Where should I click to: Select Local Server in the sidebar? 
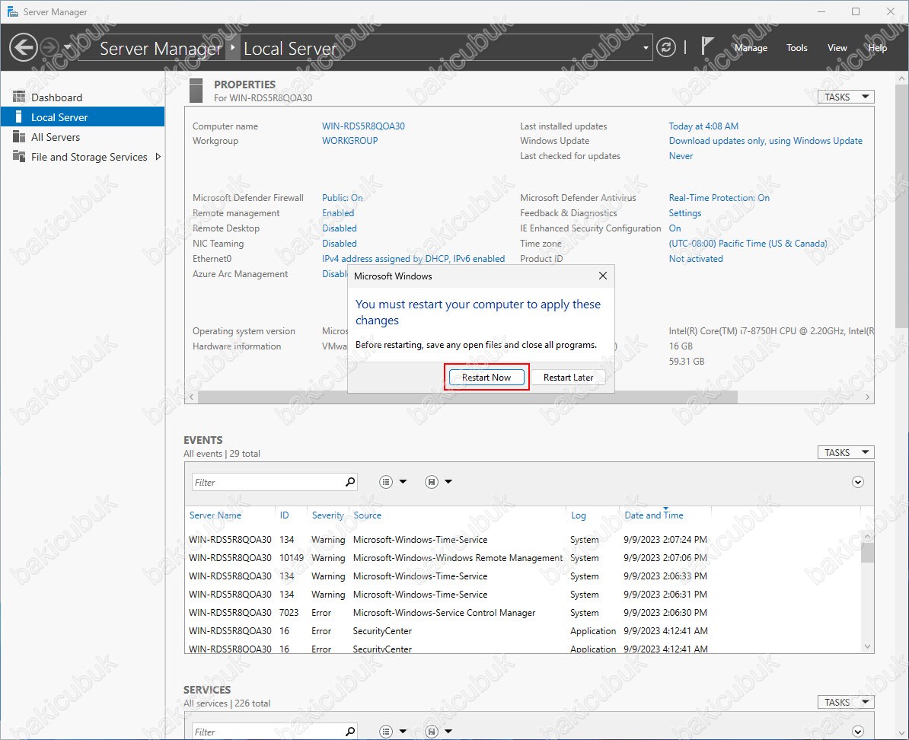tap(82, 117)
